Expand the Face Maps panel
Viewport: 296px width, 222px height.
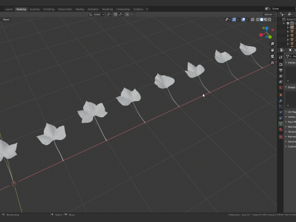point(290,122)
